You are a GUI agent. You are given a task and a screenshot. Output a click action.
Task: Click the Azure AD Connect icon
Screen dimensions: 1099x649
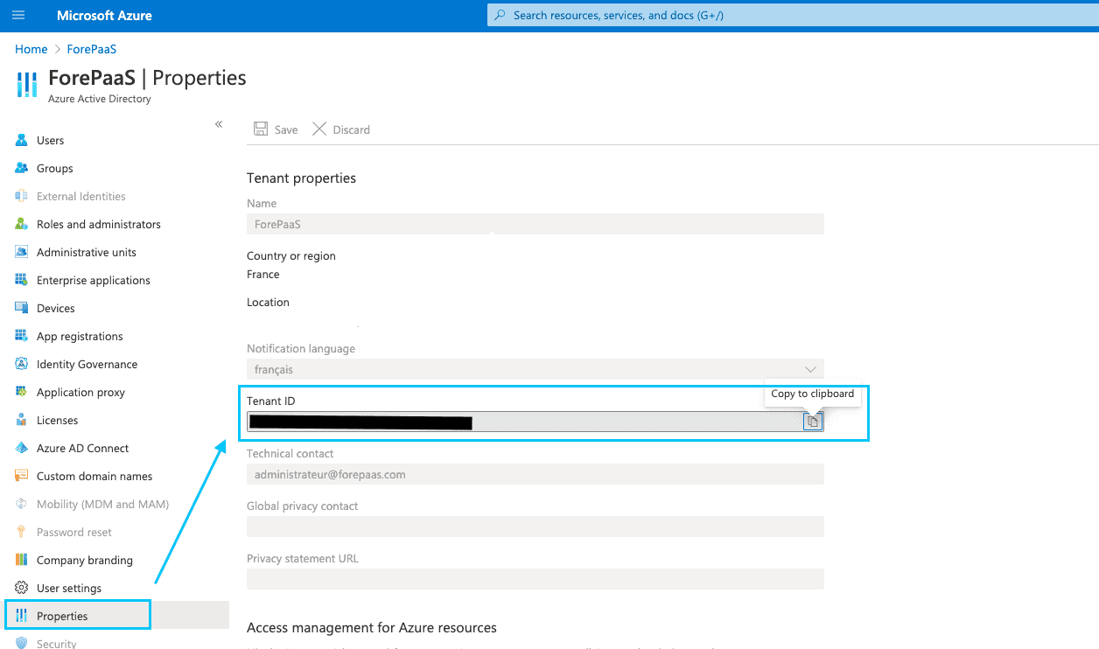pyautogui.click(x=22, y=448)
